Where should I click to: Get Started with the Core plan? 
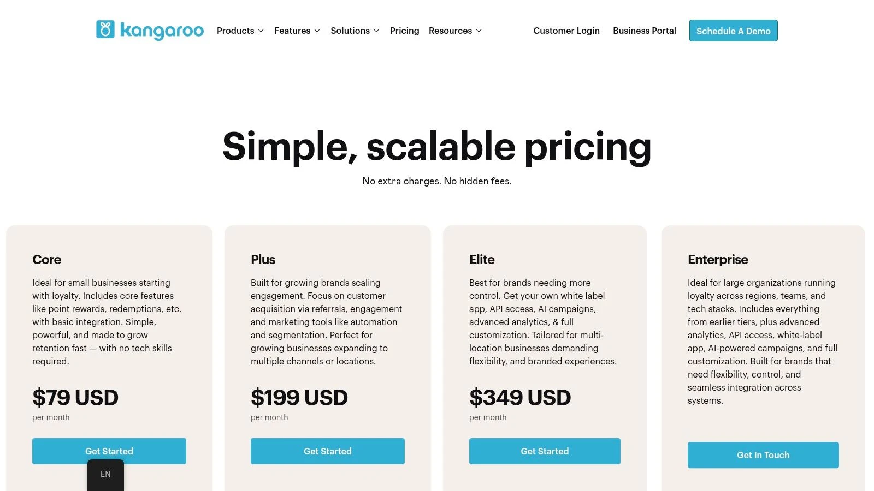tap(109, 451)
